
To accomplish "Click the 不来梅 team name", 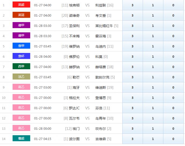I will [x=74, y=36].
